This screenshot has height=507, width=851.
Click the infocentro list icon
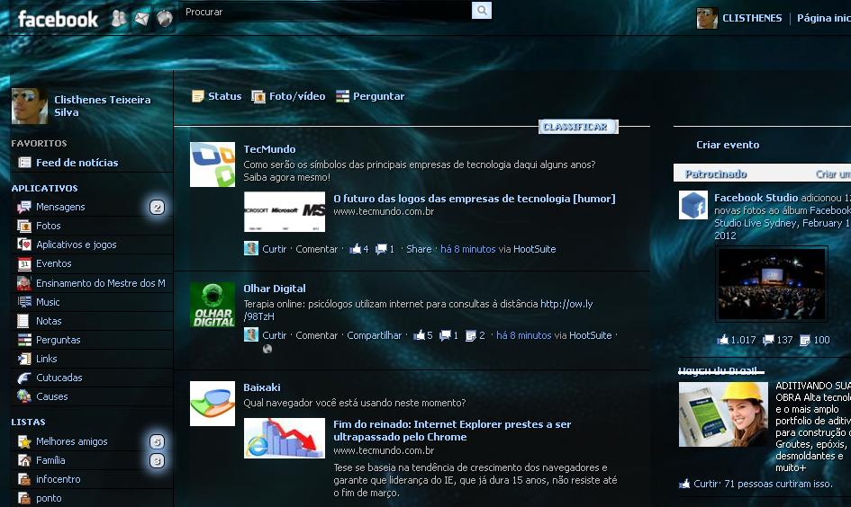(24, 479)
